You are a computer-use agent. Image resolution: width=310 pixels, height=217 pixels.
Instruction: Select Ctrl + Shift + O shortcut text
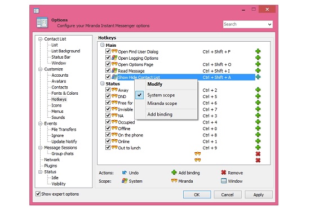pyautogui.click(x=217, y=64)
